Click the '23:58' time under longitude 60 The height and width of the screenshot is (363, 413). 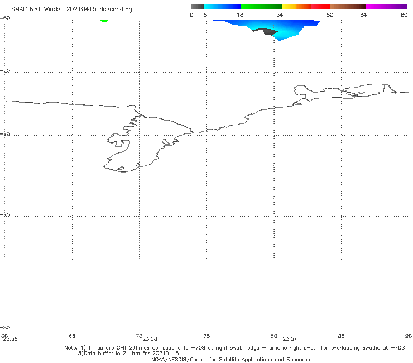tap(11, 339)
